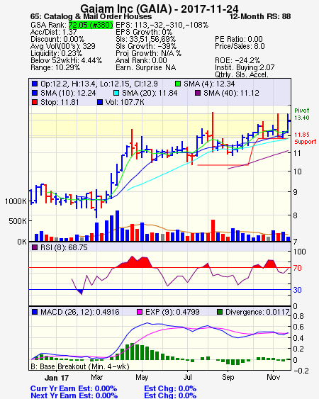Click the magenta EXP (9) legend swatch
The height and width of the screenshot is (399, 319).
click(140, 312)
